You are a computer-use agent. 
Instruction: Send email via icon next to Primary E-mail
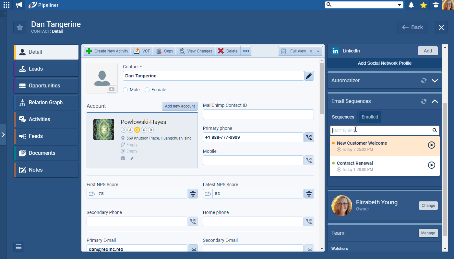tap(193, 249)
